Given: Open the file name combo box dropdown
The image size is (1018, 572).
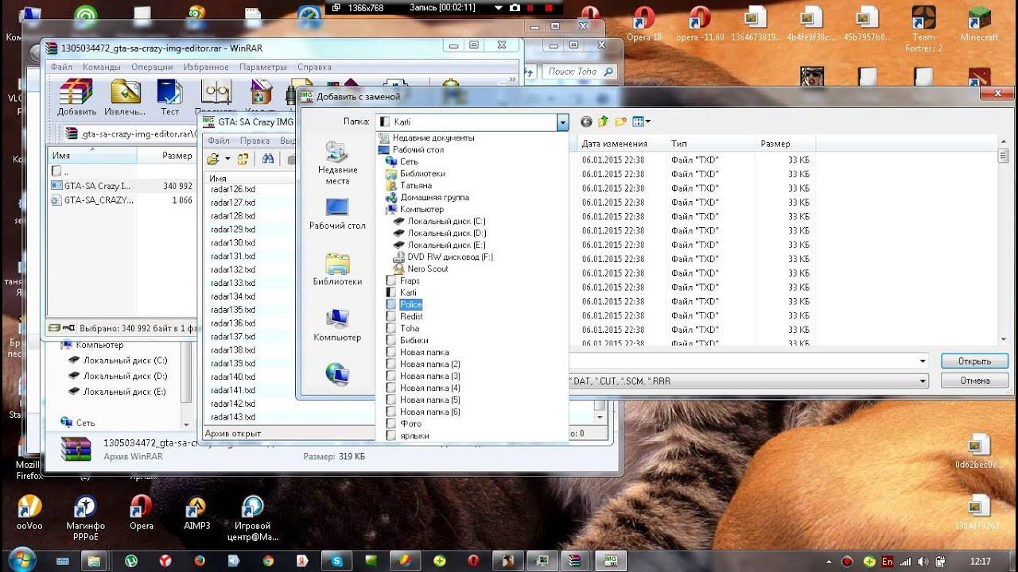Looking at the screenshot, I should (x=923, y=361).
